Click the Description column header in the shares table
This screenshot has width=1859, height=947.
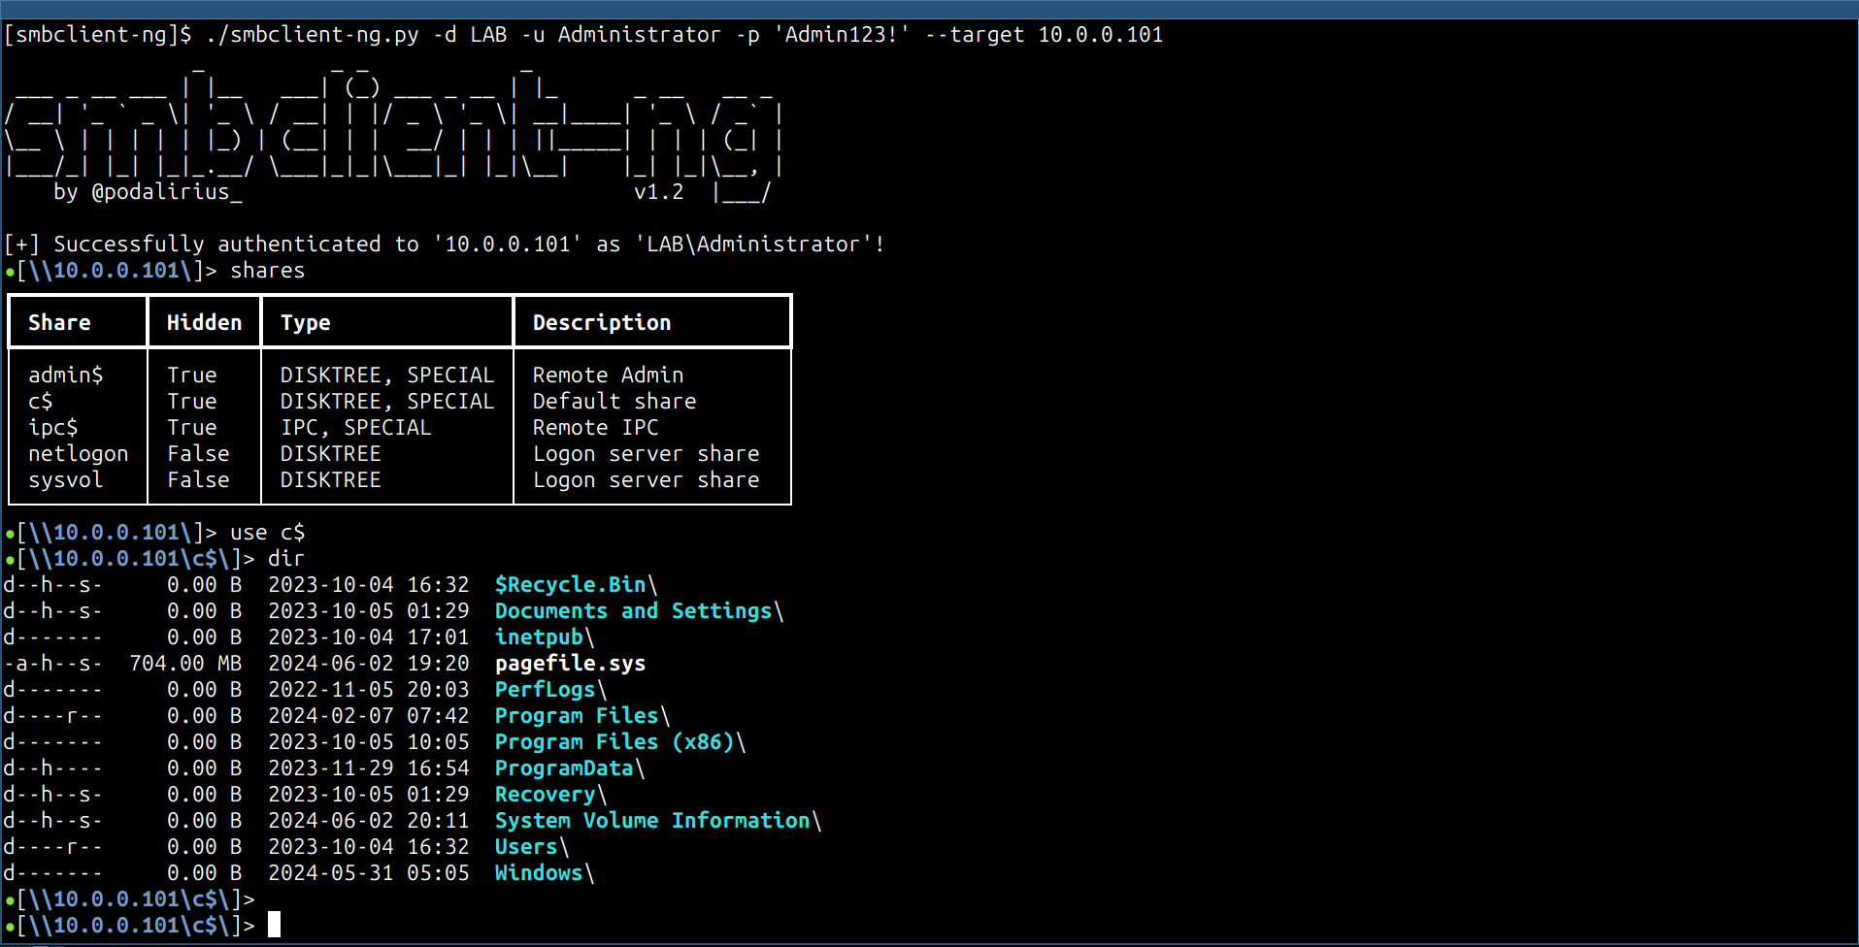[601, 323]
